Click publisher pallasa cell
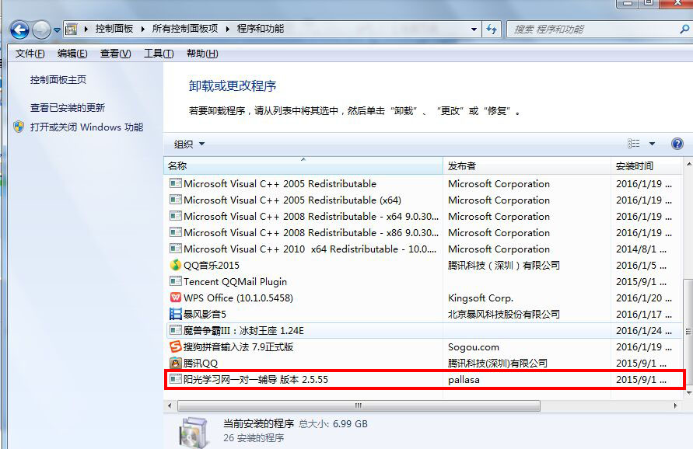Image resolution: width=693 pixels, height=449 pixels. tap(464, 380)
